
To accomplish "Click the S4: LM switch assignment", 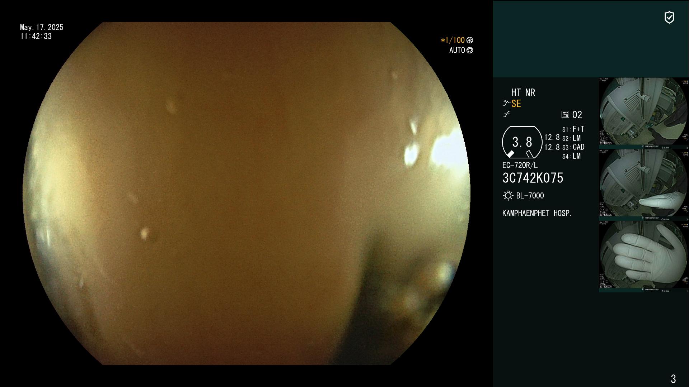I will (x=571, y=156).
